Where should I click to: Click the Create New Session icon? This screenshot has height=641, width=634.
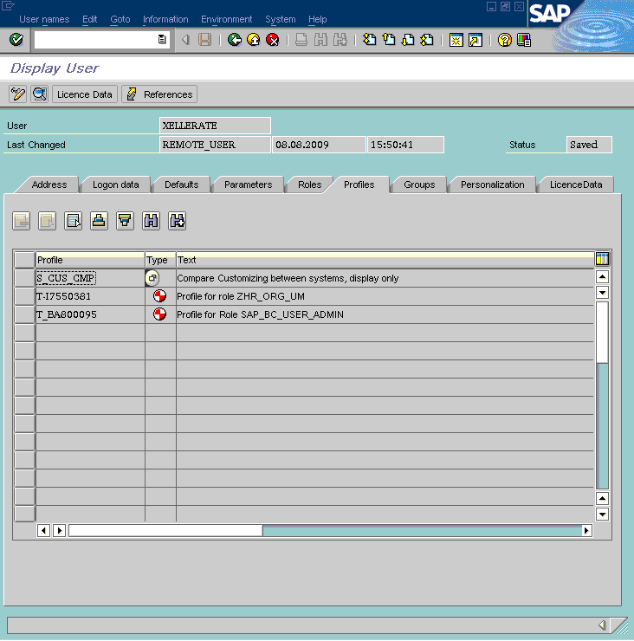pos(456,40)
